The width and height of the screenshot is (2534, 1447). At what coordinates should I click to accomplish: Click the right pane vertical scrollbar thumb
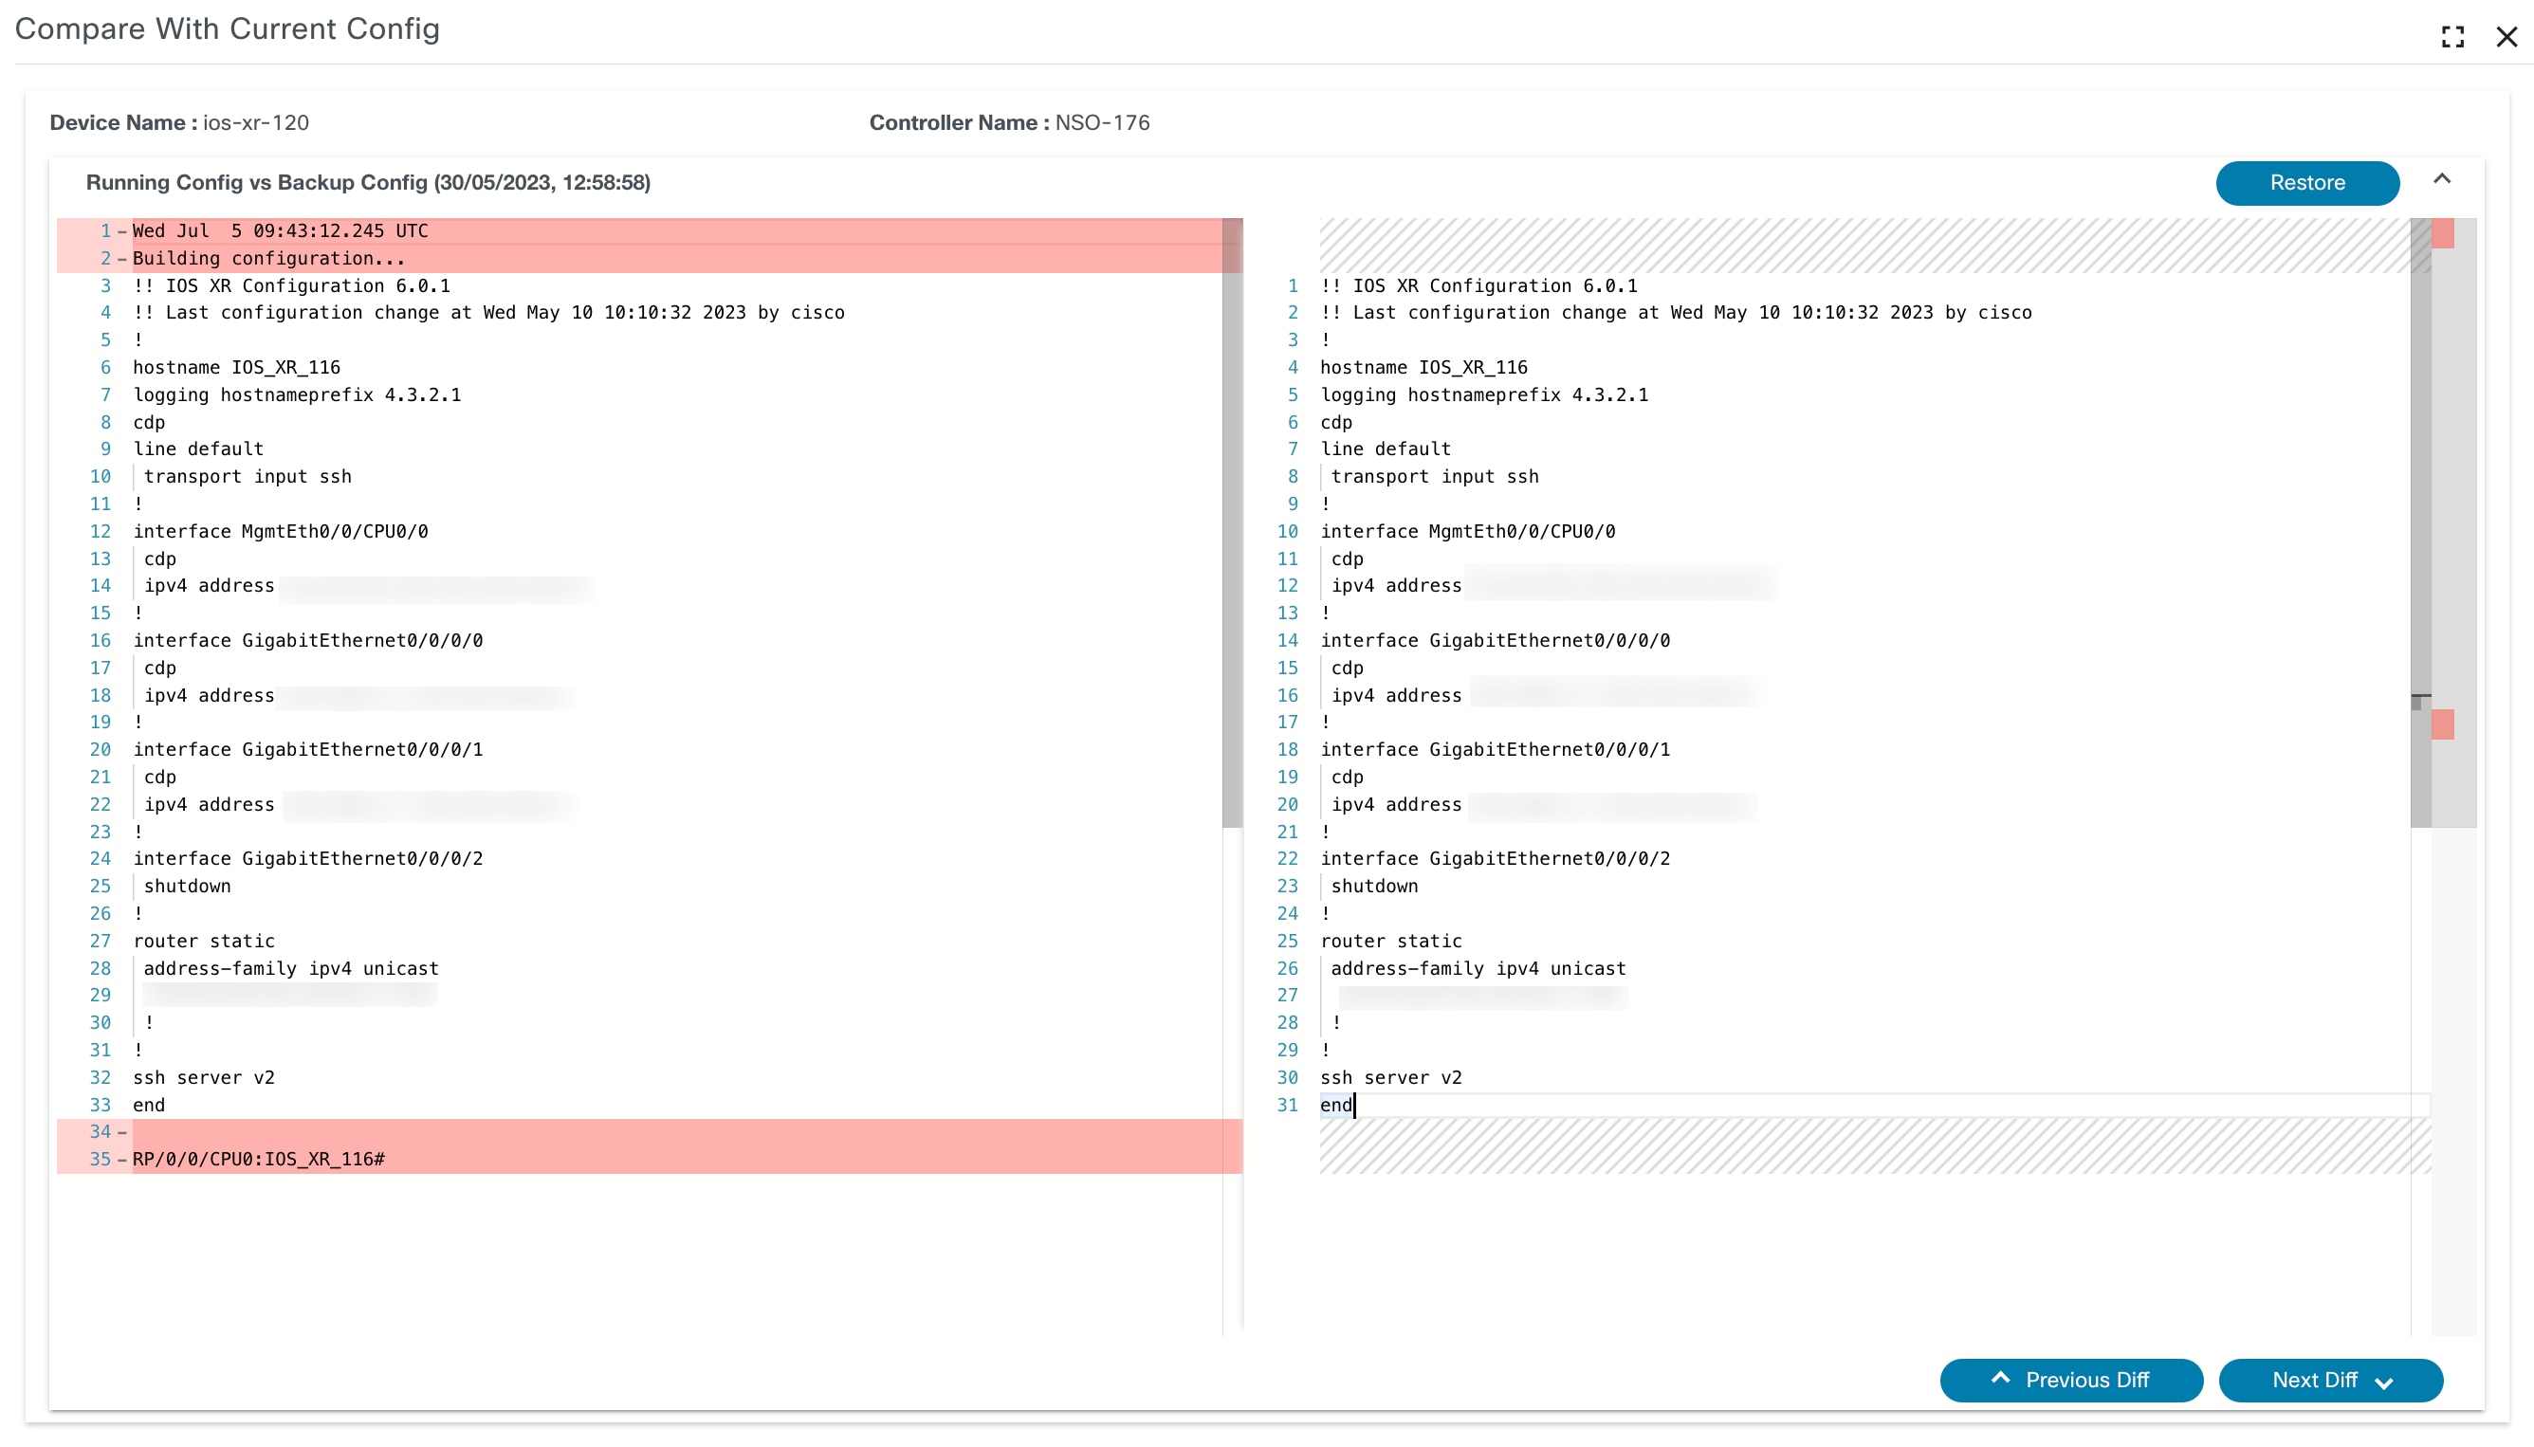pyautogui.click(x=2419, y=522)
